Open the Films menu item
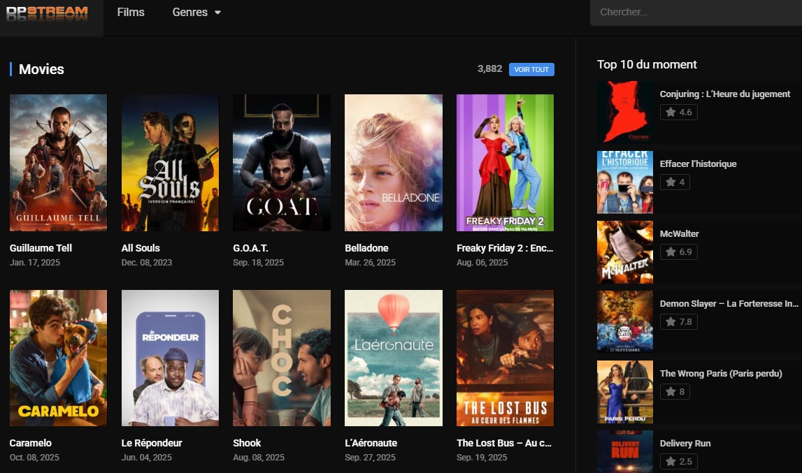802x473 pixels. pyautogui.click(x=131, y=12)
